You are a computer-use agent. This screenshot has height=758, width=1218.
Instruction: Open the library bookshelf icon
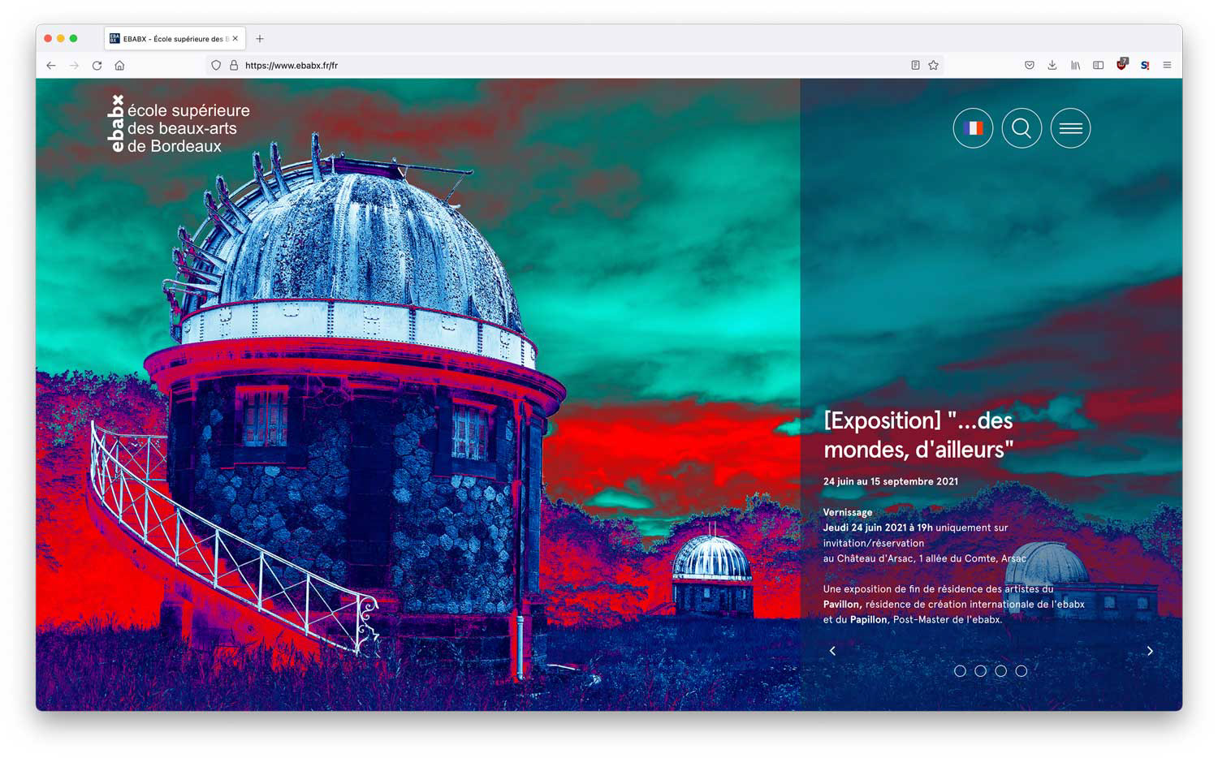[1075, 66]
